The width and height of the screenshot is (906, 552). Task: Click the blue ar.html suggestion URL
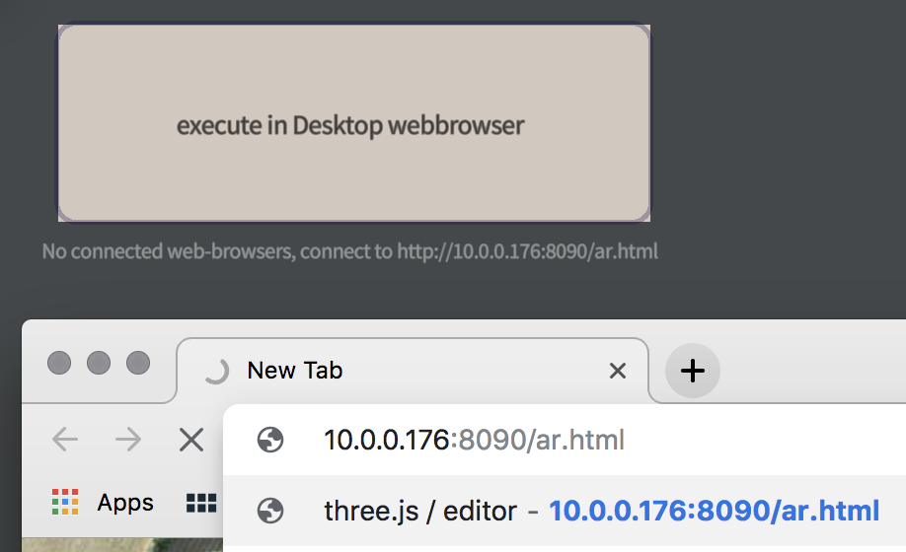[x=715, y=511]
